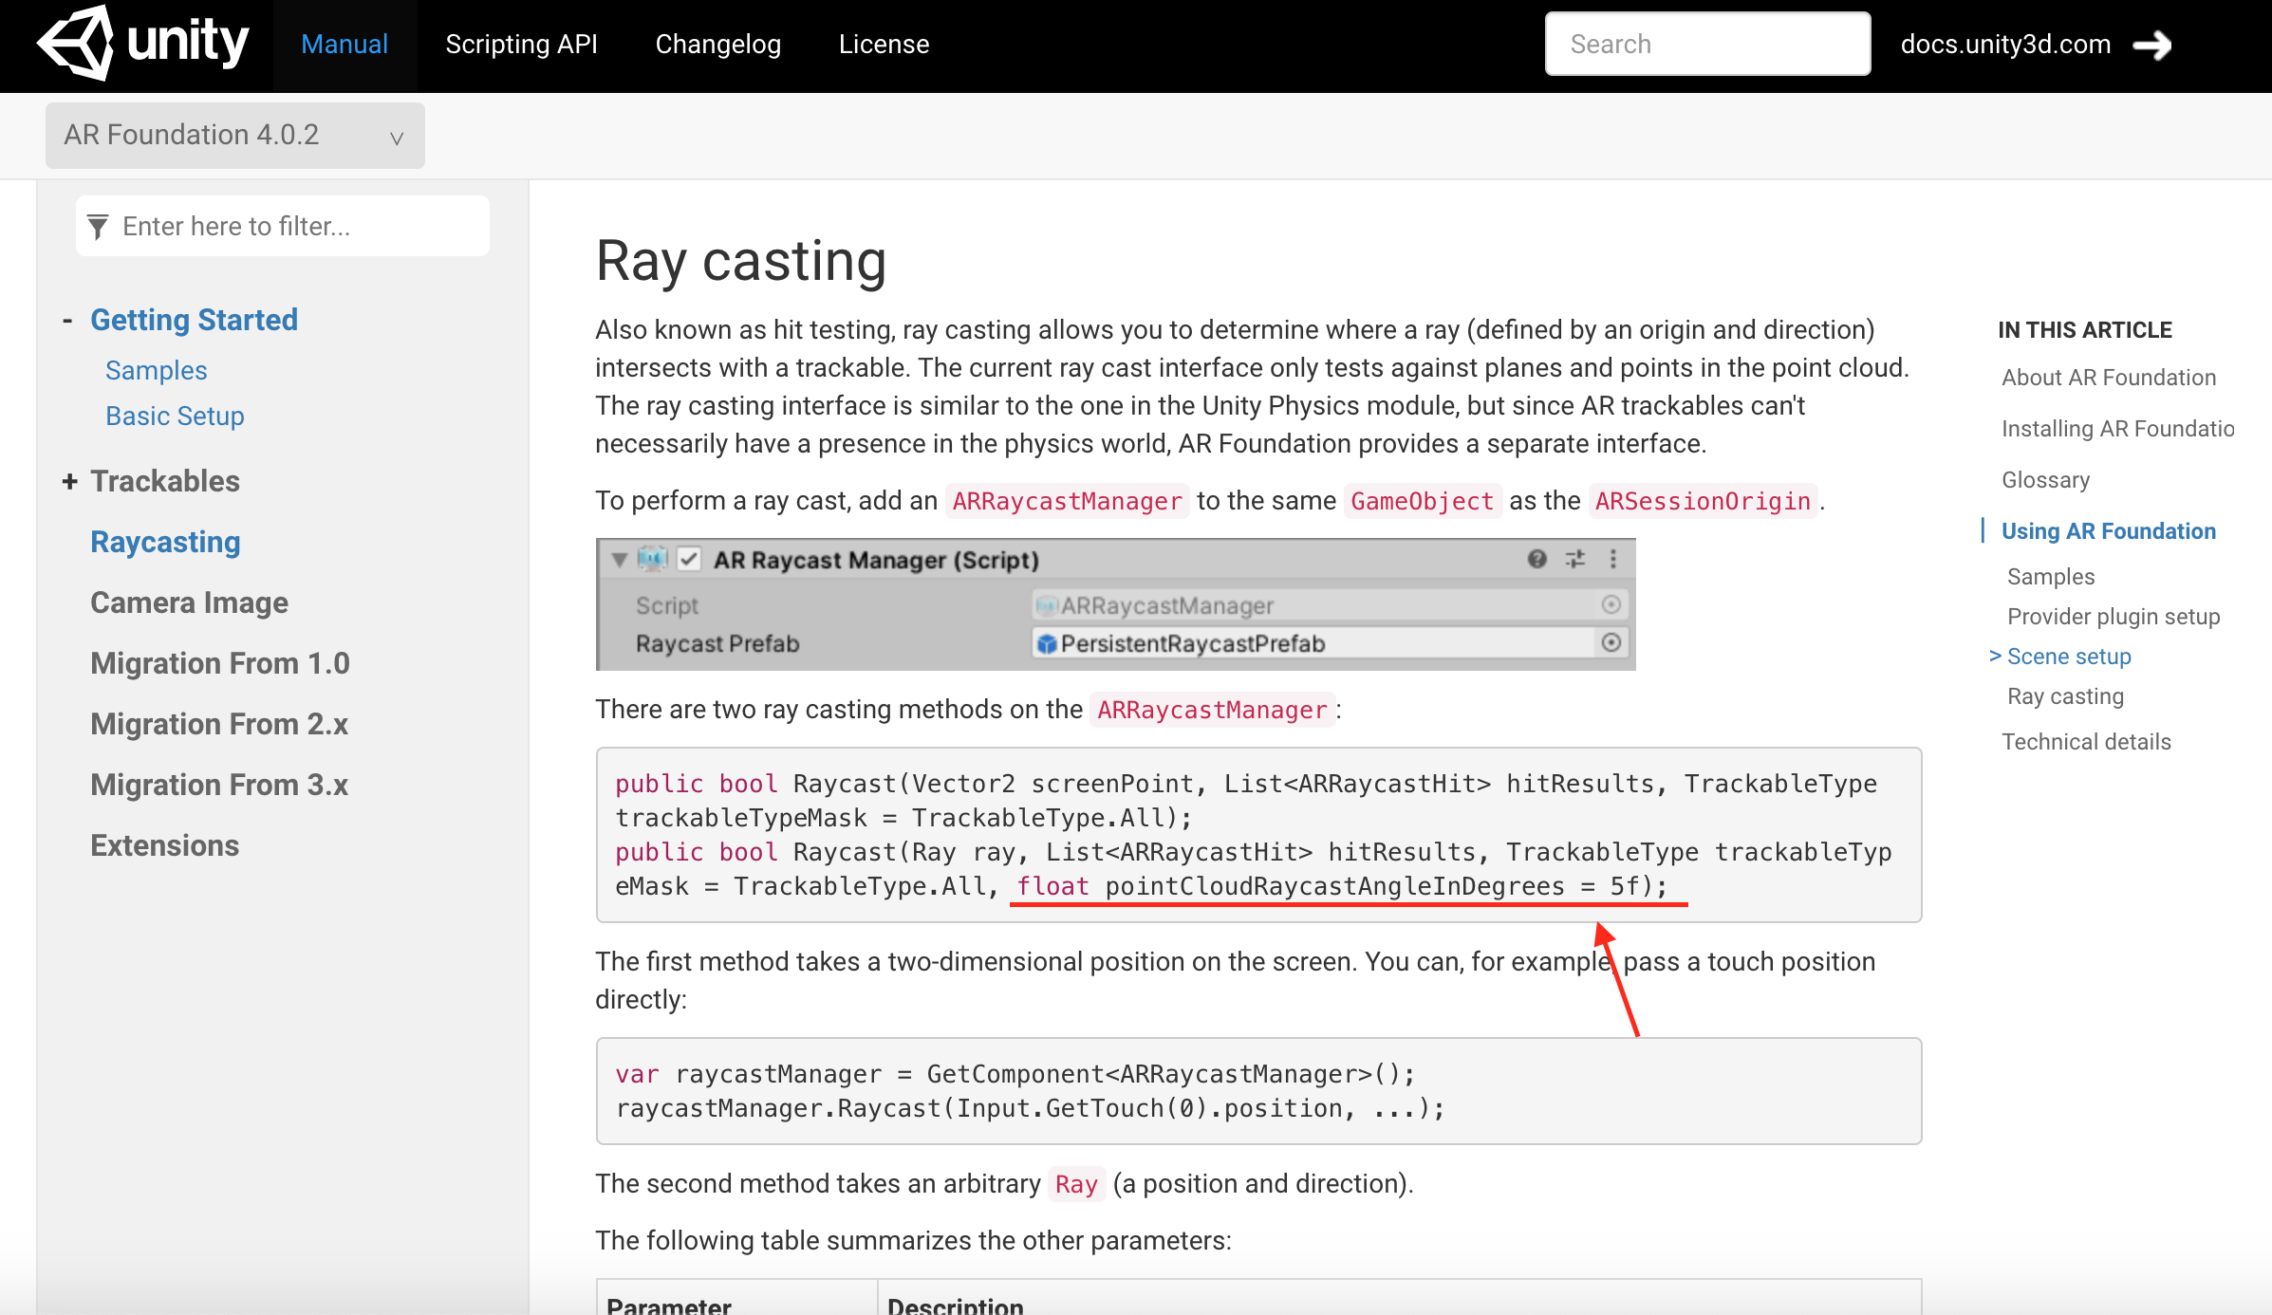Open the AR Foundation 4.0.2 version dropdown
2272x1315 pixels.
pos(396,137)
